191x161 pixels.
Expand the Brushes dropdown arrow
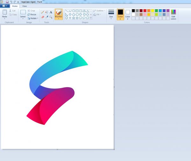(59, 19)
